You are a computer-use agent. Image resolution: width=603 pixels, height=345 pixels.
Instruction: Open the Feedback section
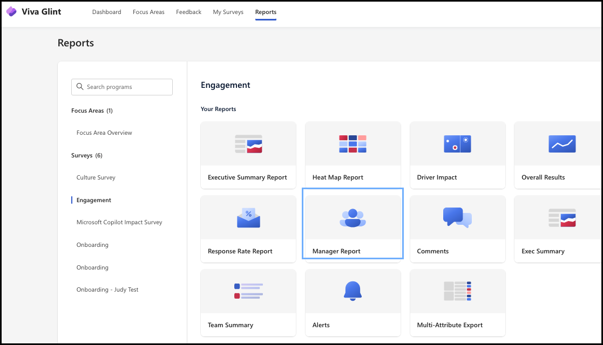point(188,12)
